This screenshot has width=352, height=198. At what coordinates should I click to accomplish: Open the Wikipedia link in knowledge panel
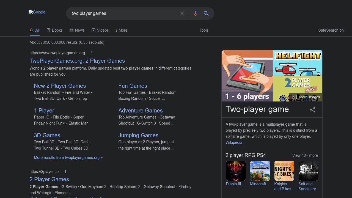tap(234, 142)
